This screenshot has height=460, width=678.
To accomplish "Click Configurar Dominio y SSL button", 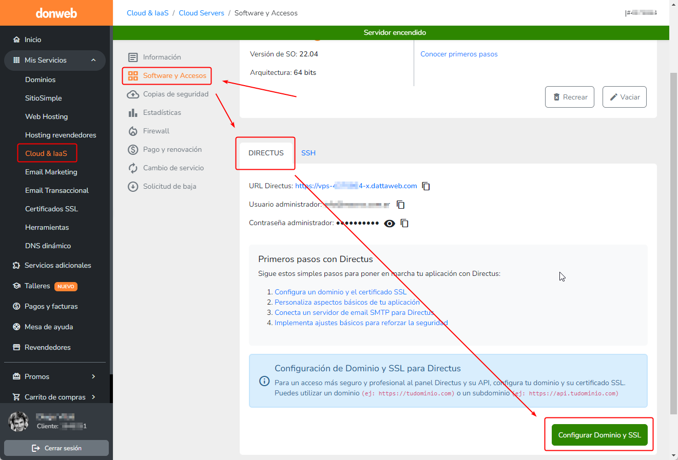I will (x=599, y=435).
